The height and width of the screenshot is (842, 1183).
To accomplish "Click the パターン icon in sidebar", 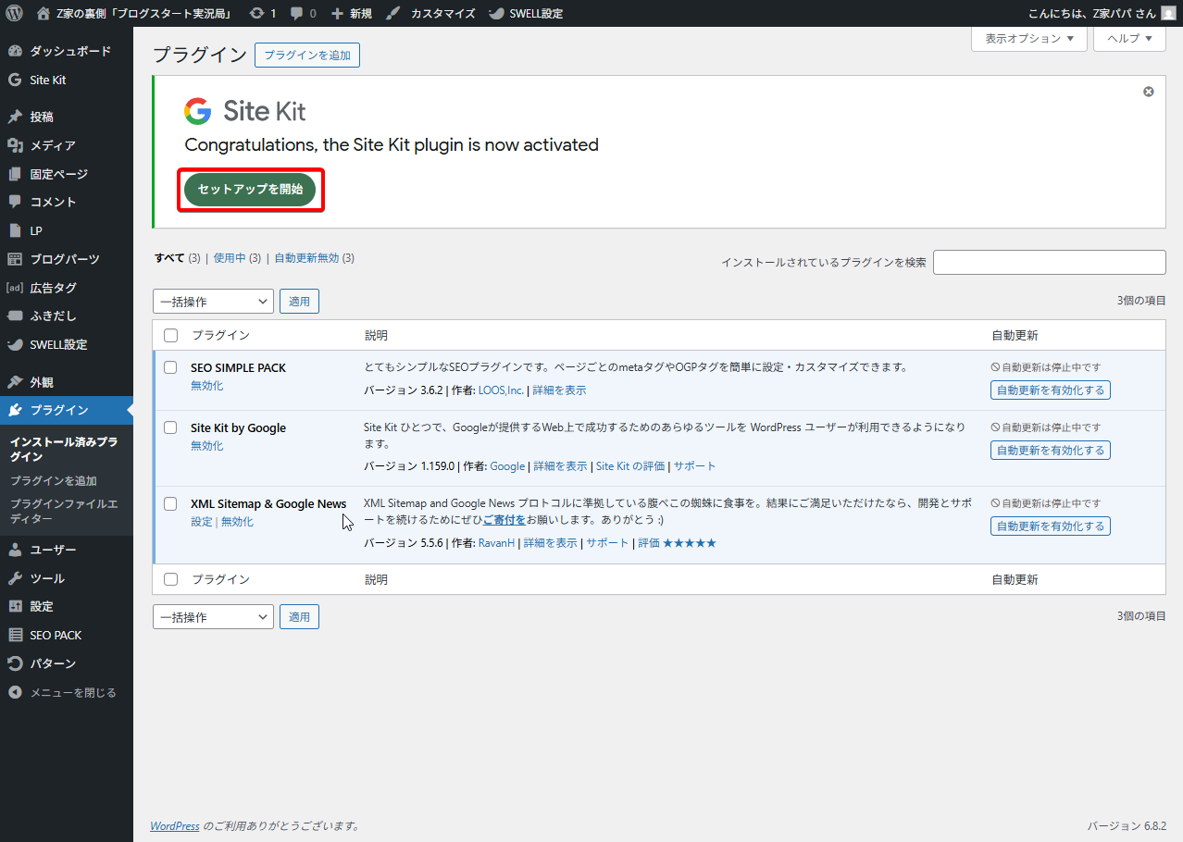I will pos(15,663).
